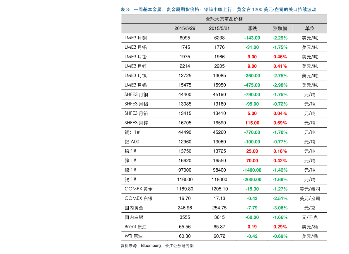The width and height of the screenshot is (349, 254).
Task: Select the -0.69% percentage cell
Action: (280, 236)
